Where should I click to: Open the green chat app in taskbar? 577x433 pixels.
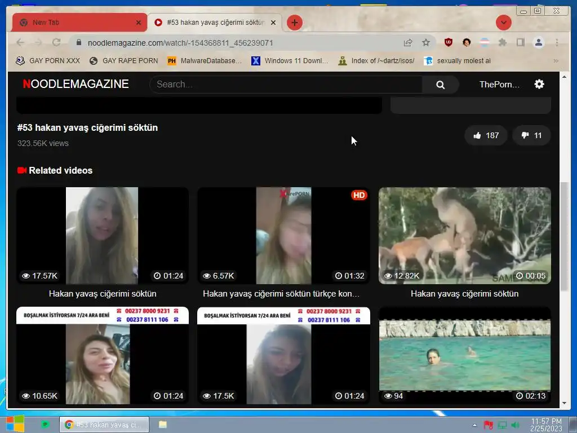tap(45, 425)
